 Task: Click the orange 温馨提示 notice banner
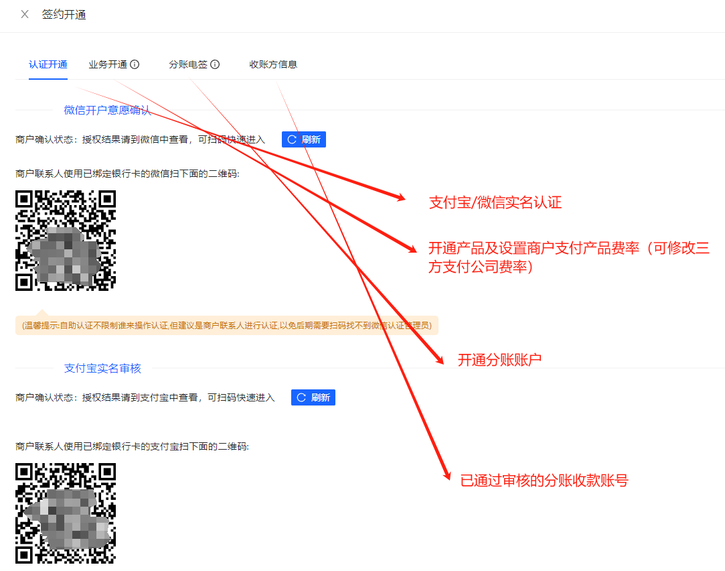click(x=227, y=326)
